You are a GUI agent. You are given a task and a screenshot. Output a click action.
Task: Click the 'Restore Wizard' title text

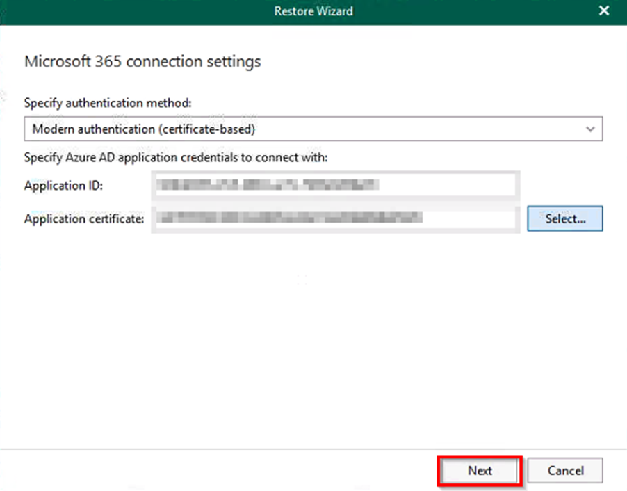tap(313, 11)
